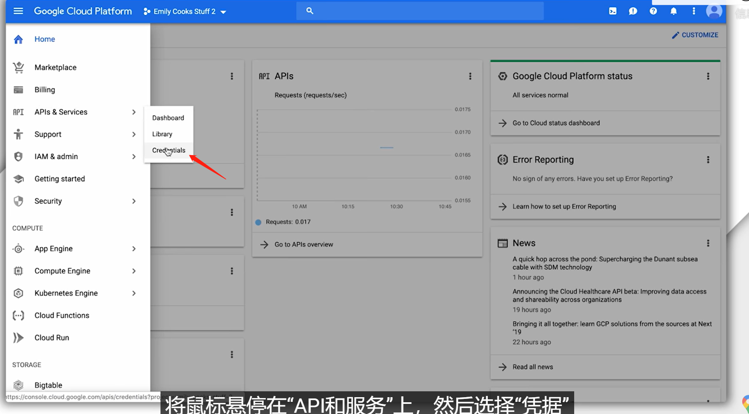This screenshot has width=749, height=414.
Task: Click Read all news link
Action: [532, 367]
